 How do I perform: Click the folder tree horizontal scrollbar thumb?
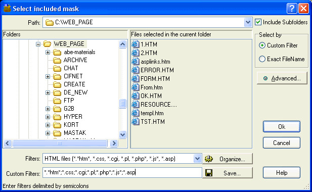(x=60, y=143)
